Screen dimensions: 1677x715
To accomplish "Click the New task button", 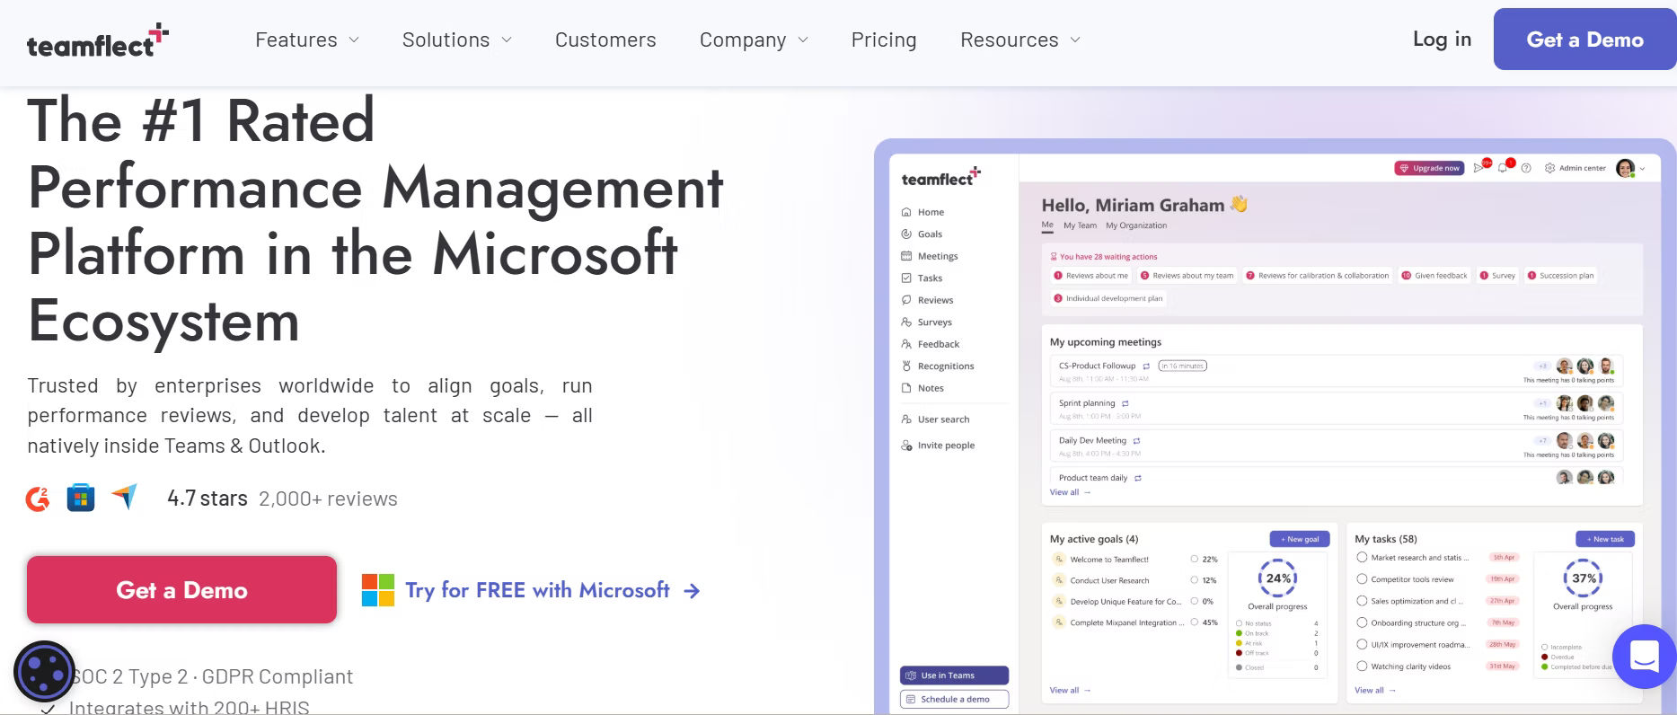I will coord(1605,539).
